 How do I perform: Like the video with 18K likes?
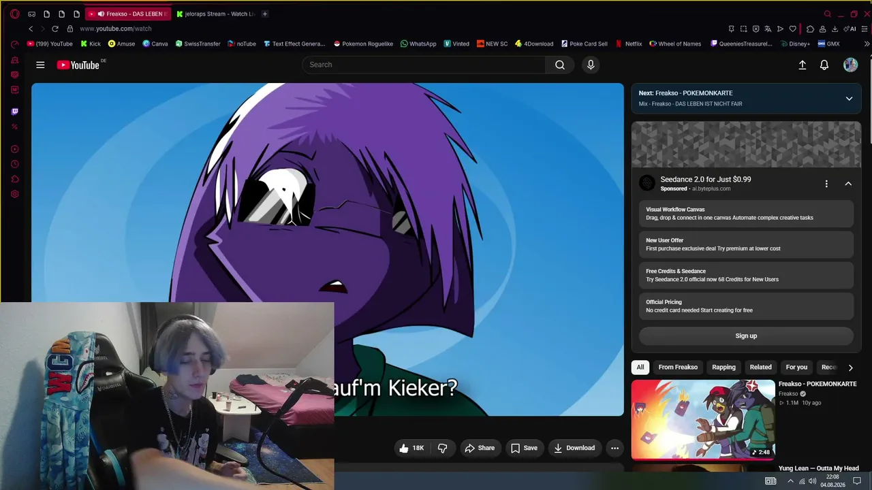(x=412, y=448)
